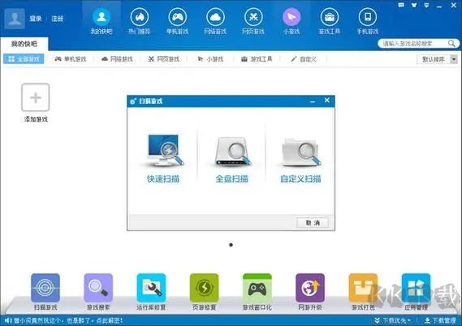Open 页游修复 tool in bottom dock
The height and width of the screenshot is (326, 462).
tap(204, 292)
